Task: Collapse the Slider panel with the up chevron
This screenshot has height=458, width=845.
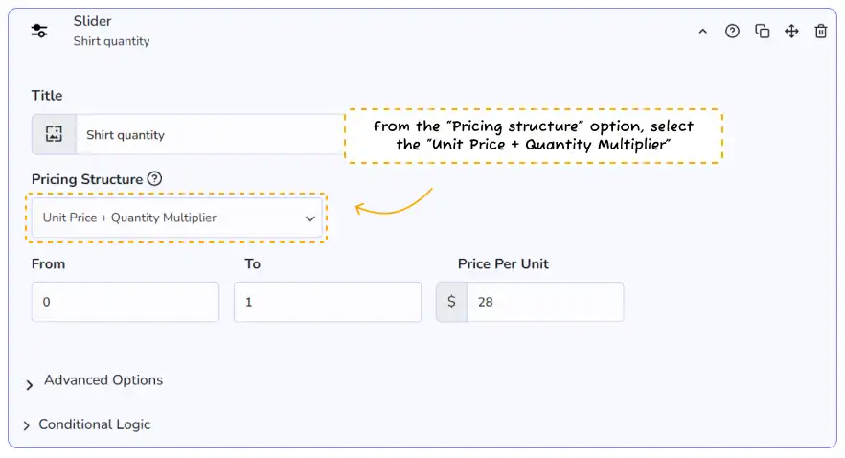Action: [x=702, y=32]
